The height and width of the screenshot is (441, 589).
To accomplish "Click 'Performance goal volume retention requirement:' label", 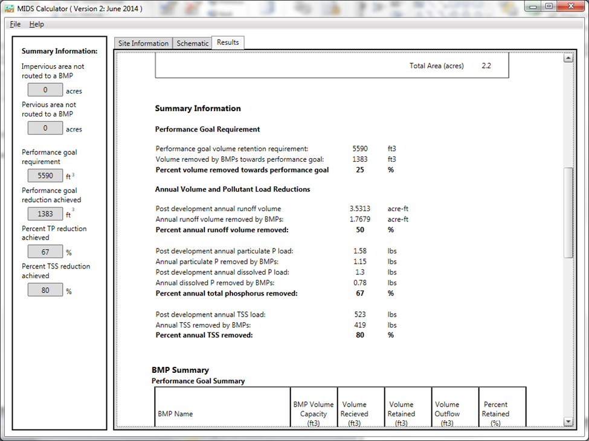I will click(232, 148).
